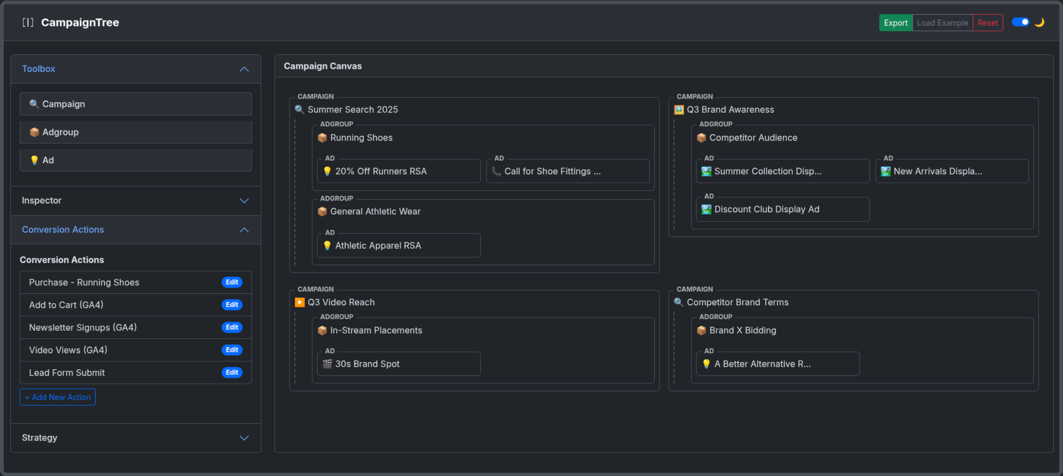Select the General Athletic Wear adgroup label

[375, 212]
